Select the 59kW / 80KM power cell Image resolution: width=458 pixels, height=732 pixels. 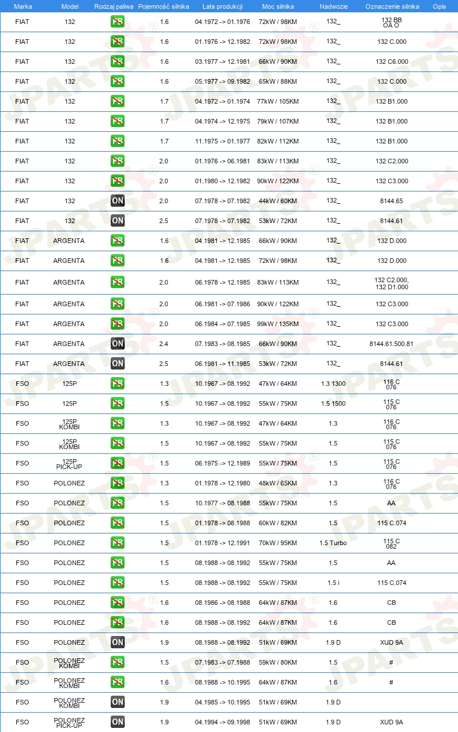[x=278, y=662]
